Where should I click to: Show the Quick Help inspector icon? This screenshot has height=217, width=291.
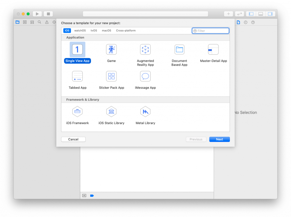pos(253,22)
